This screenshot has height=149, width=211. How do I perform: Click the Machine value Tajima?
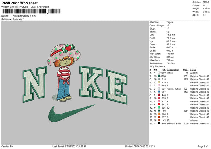coord(170,22)
